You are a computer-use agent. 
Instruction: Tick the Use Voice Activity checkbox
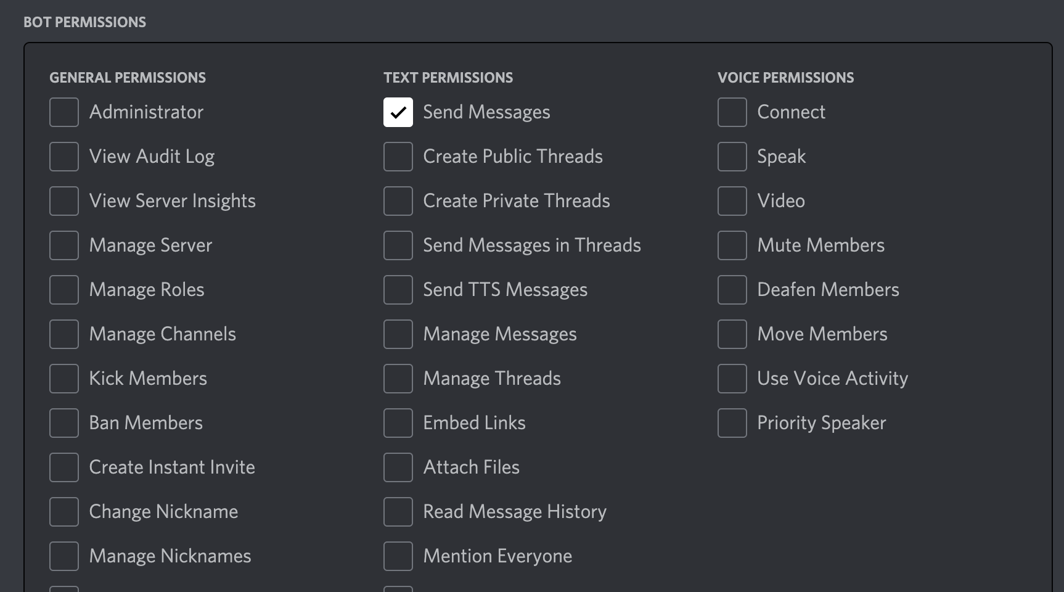732,379
